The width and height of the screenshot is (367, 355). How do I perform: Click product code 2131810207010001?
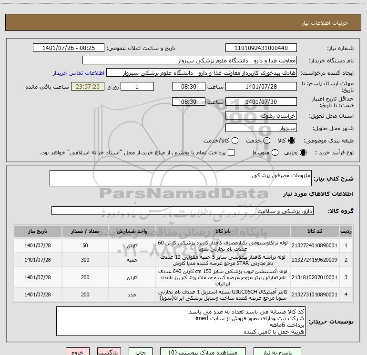[x=315, y=277]
